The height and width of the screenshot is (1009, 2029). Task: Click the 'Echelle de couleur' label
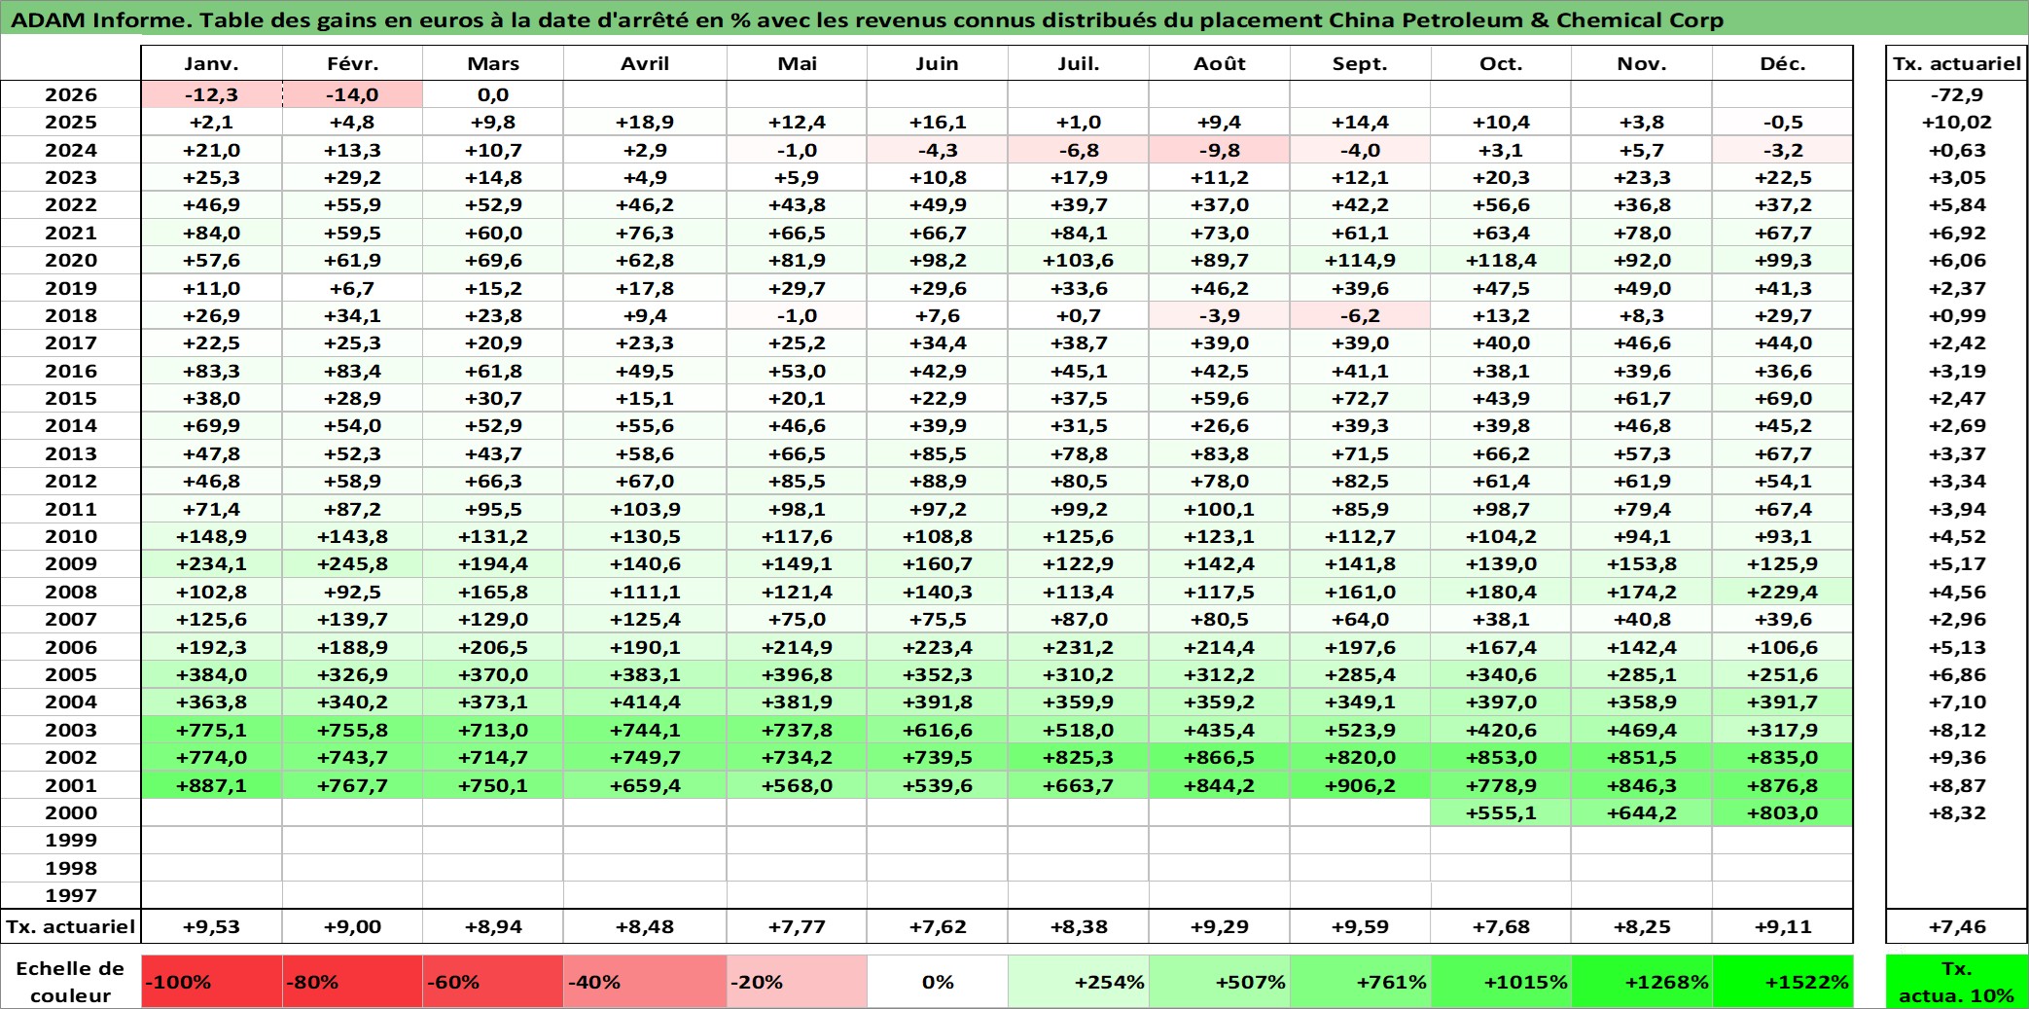tap(71, 982)
